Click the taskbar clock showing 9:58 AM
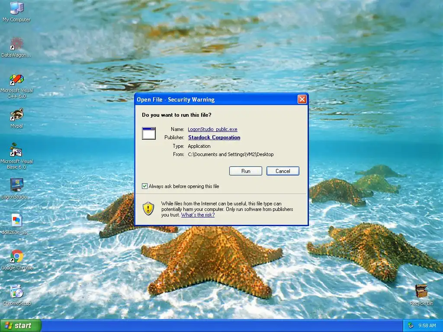Screen dimensions: 443x332 coord(427,326)
